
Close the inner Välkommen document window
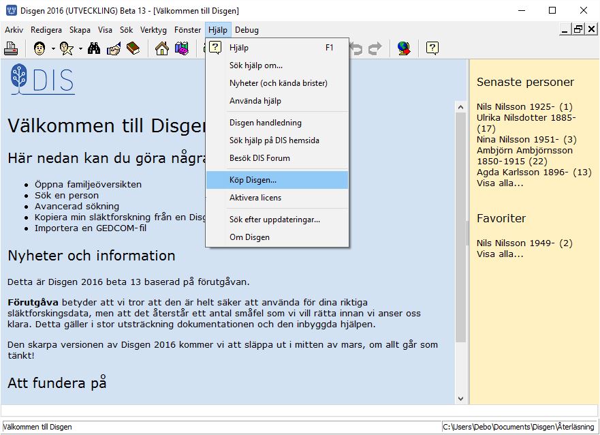pyautogui.click(x=591, y=29)
